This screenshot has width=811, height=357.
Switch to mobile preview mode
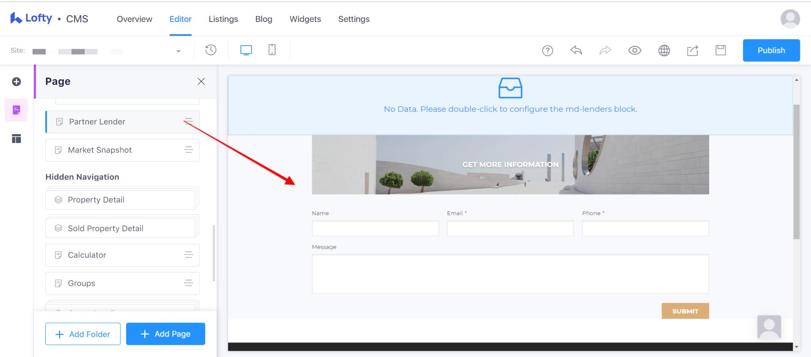272,50
